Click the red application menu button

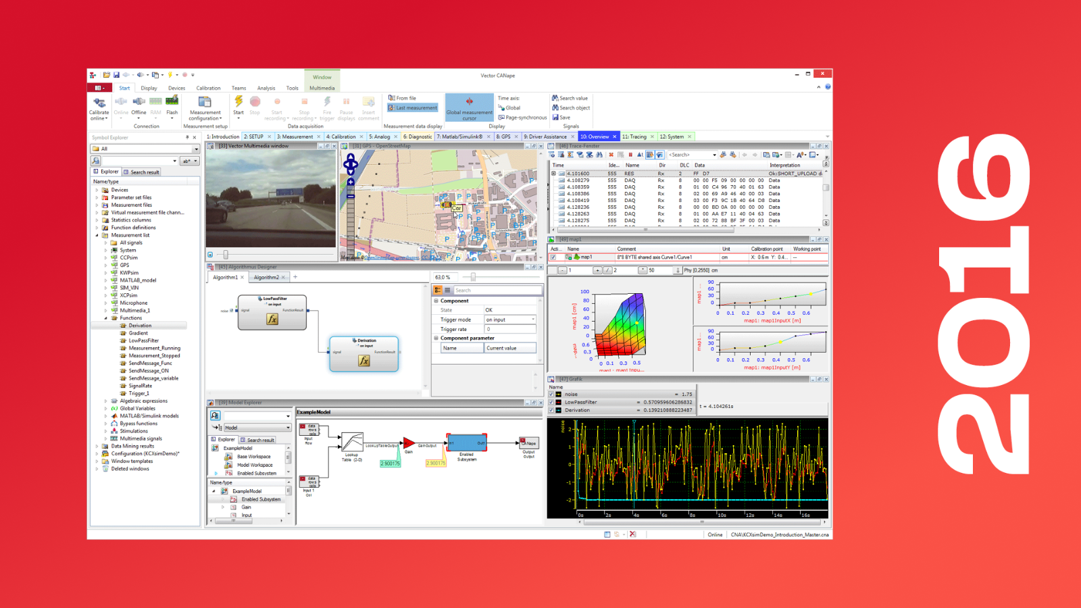click(x=99, y=88)
